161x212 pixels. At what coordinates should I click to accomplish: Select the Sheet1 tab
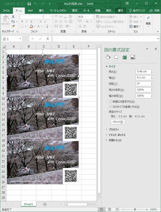coord(29,204)
